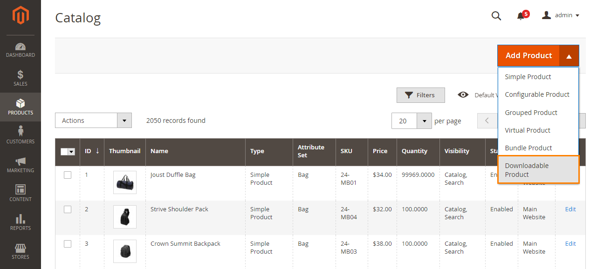Tick the Crown Summit Backpack checkbox
This screenshot has height=269, width=590.
(68, 244)
